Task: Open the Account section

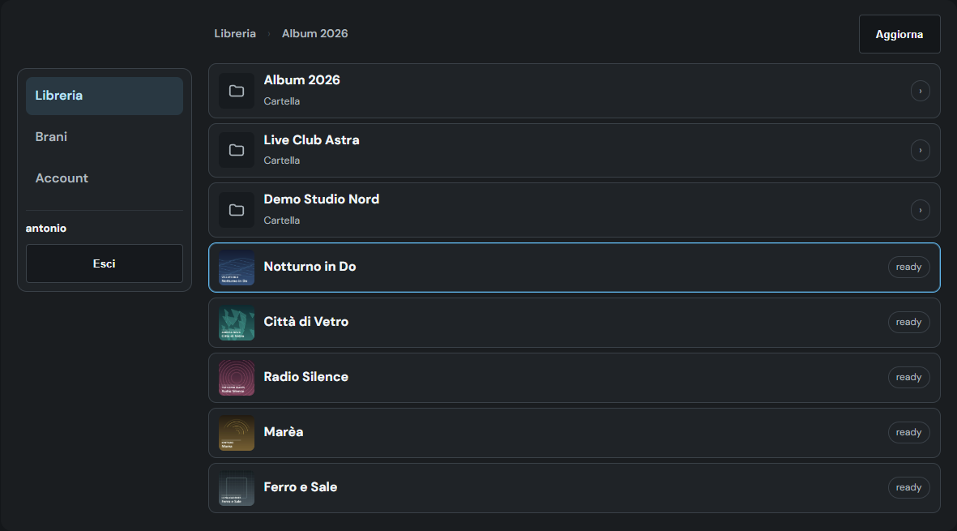Action: (x=105, y=179)
